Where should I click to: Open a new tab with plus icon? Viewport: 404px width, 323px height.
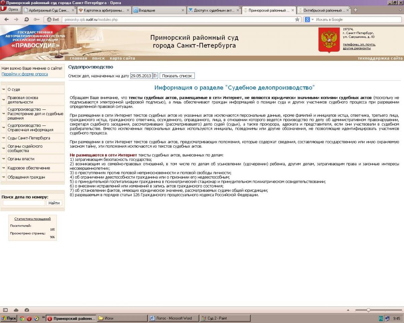coord(356,10)
